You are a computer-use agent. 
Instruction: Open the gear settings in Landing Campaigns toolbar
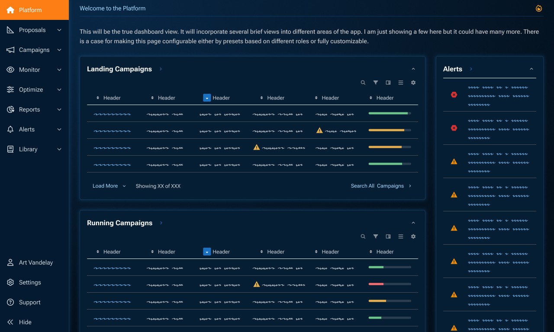413,83
